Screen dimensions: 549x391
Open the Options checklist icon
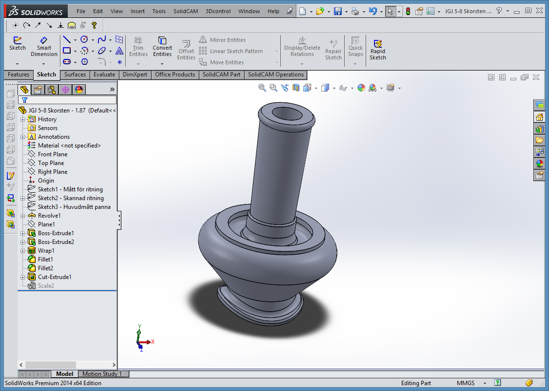coord(431,11)
